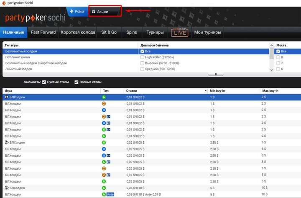Viewport: 301px width, 198px height.
Task: Check the 6 seats checkbox under Места
Action: coord(278,69)
